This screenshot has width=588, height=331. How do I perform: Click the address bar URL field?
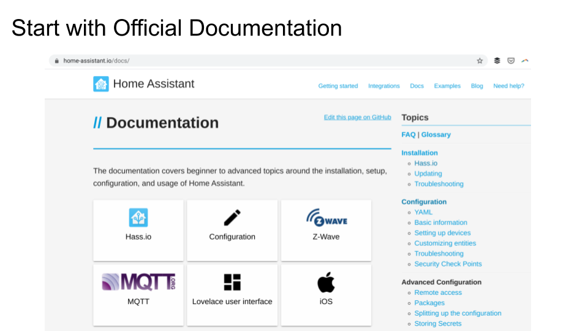point(268,61)
